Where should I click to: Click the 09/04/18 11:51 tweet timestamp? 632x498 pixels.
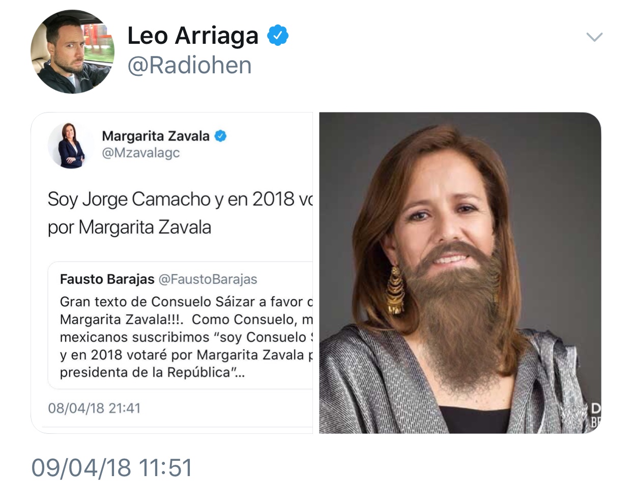[x=112, y=467]
